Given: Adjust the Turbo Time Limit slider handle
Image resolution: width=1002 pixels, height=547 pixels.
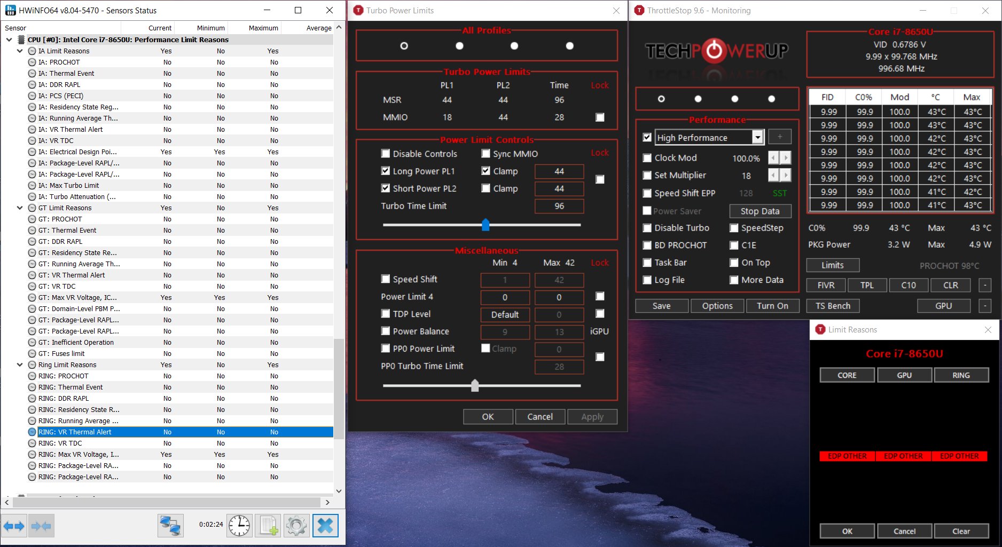Looking at the screenshot, I should coord(486,225).
